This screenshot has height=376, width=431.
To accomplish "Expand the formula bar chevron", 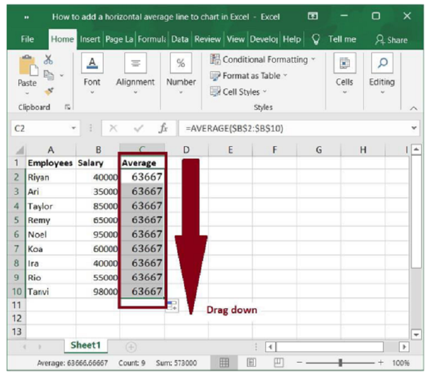I will click(x=414, y=128).
